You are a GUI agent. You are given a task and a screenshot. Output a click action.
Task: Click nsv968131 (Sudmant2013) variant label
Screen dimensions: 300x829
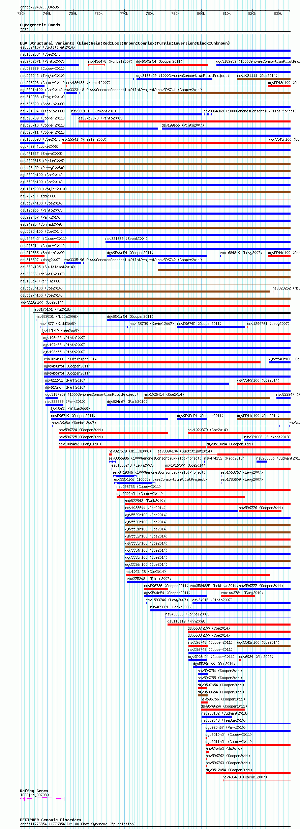pos(94,111)
